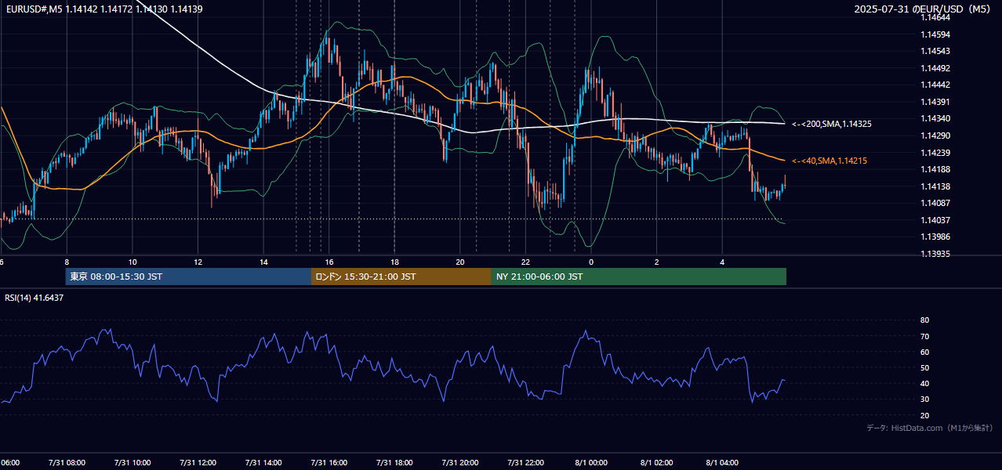Click RSI scale level 70
Image resolution: width=1002 pixels, height=470 pixels.
[x=924, y=336]
